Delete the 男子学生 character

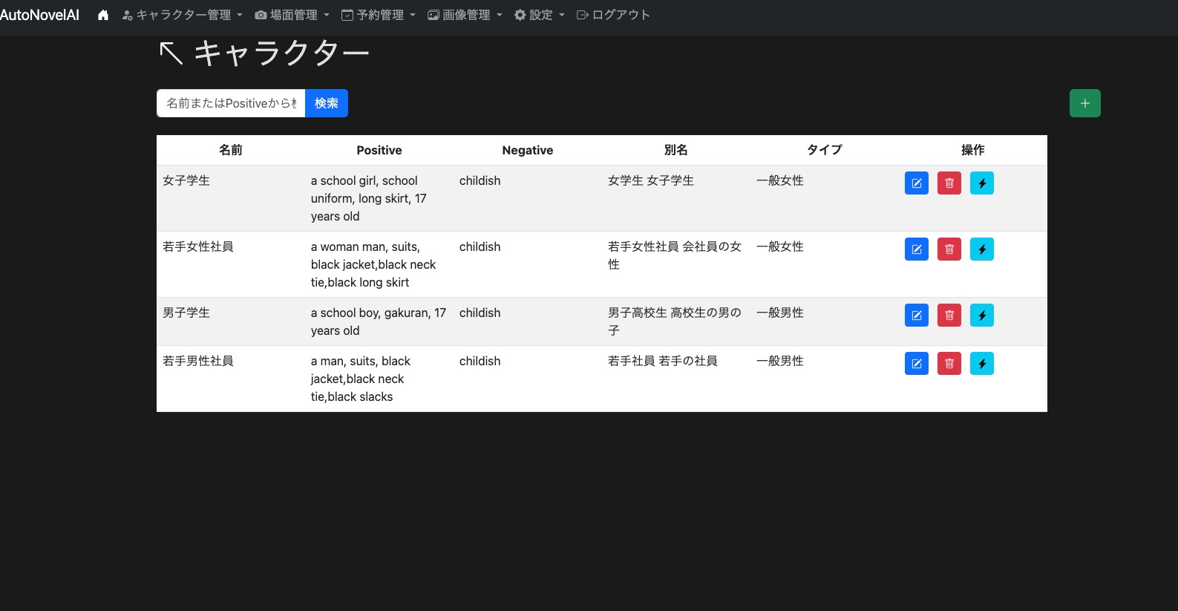(949, 316)
